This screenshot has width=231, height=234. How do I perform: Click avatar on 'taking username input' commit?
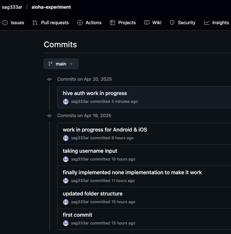(x=66, y=159)
